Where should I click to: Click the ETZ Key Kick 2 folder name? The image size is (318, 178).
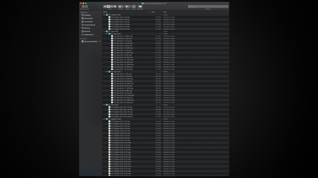(x=116, y=72)
